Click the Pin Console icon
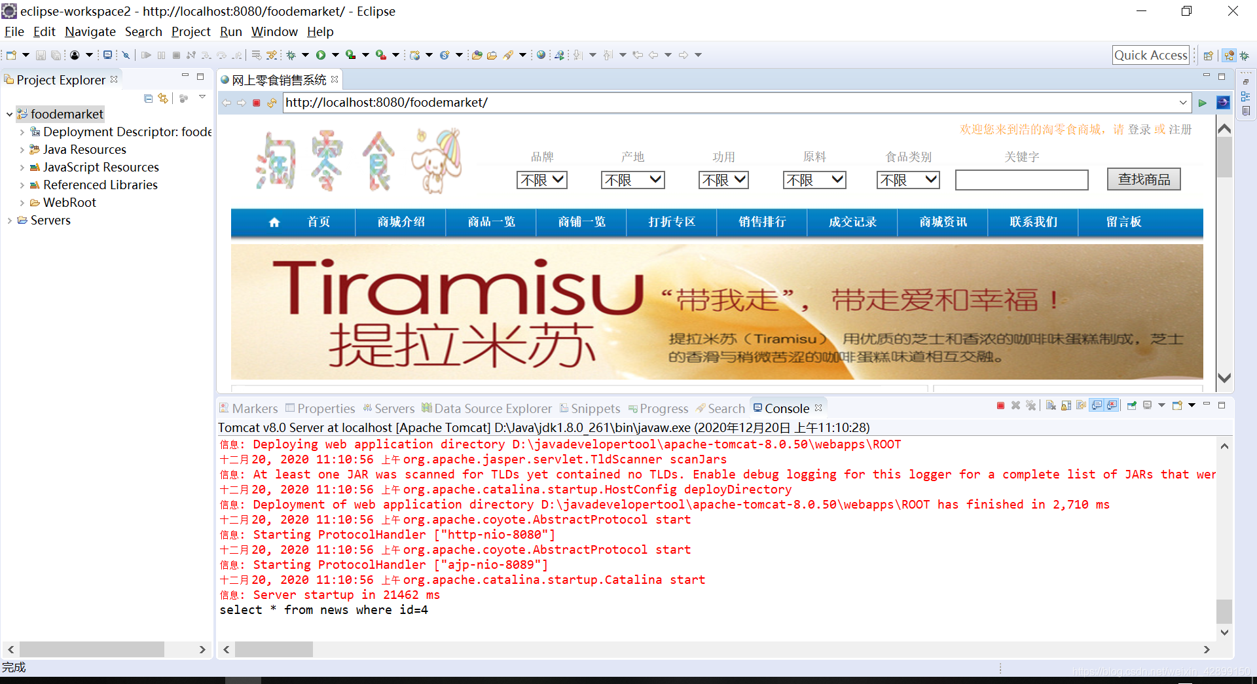This screenshot has width=1257, height=684. 1131,406
